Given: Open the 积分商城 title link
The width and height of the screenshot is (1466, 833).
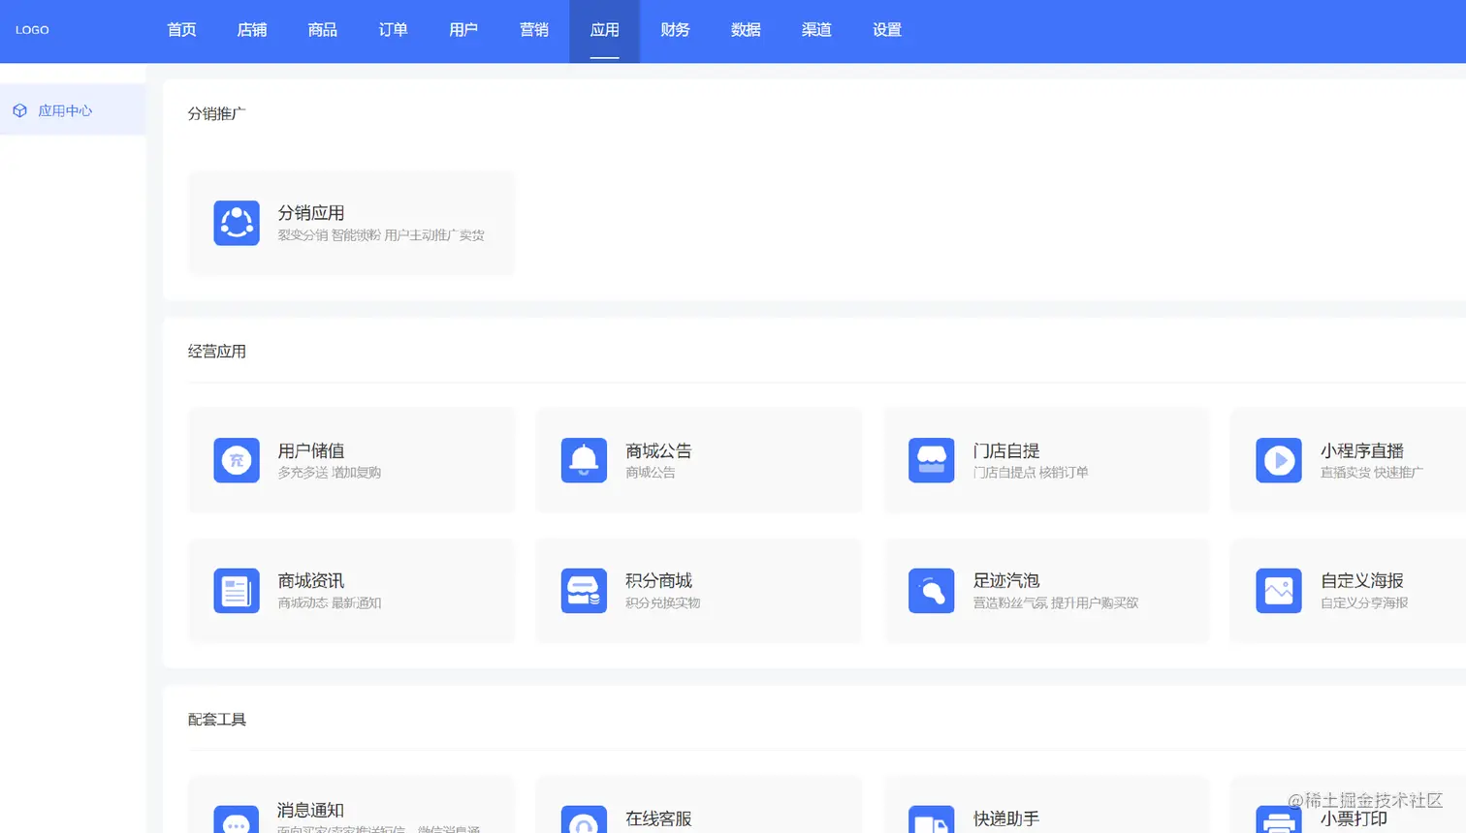Looking at the screenshot, I should click(x=658, y=581).
